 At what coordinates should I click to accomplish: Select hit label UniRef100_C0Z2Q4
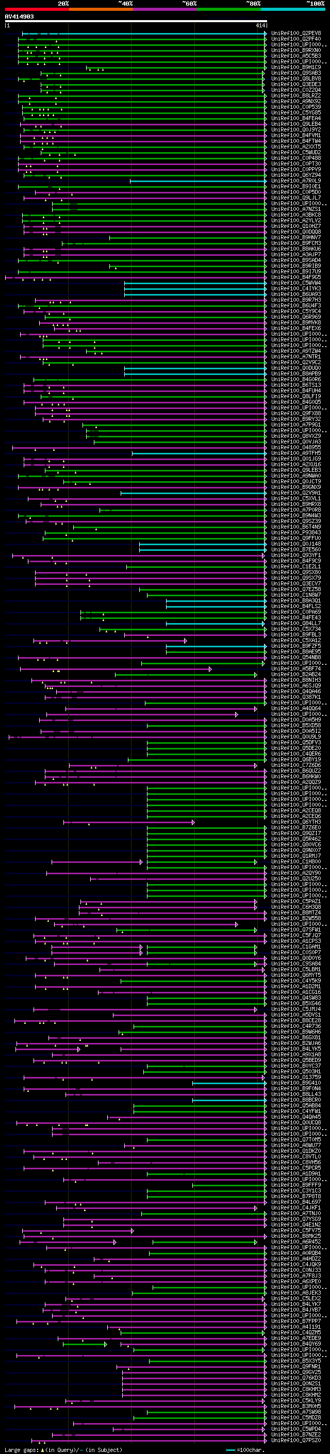(295, 90)
